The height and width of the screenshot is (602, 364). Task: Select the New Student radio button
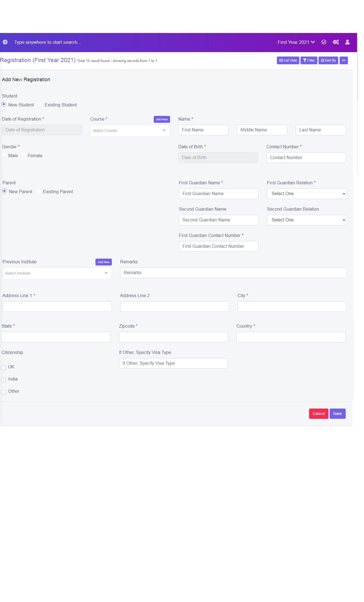[x=4, y=104]
